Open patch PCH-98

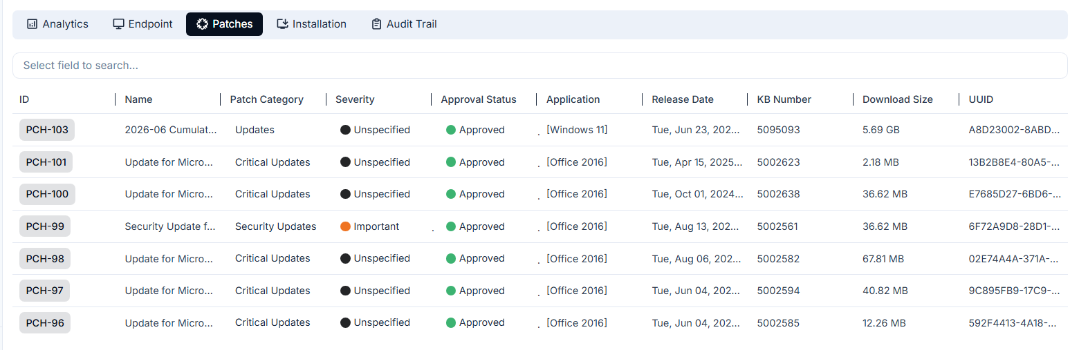click(x=45, y=258)
